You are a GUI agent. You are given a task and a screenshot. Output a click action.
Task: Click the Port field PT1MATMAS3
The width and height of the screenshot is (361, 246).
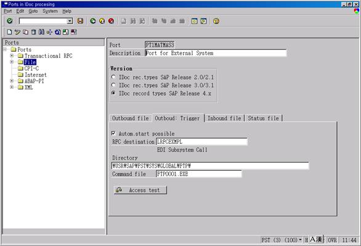pos(160,44)
